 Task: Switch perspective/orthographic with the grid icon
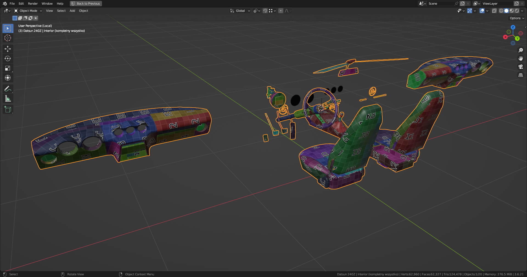(x=521, y=75)
